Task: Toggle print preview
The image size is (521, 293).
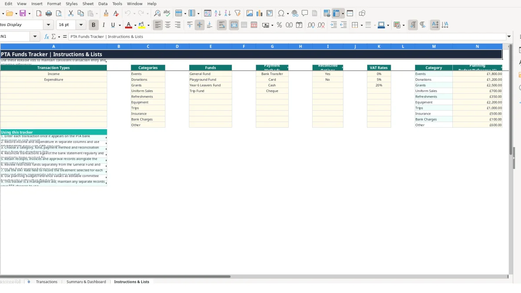Action: 59,13
